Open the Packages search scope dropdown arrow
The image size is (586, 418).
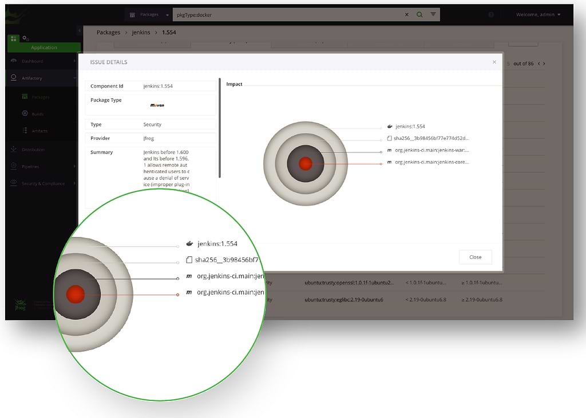pyautogui.click(x=167, y=15)
